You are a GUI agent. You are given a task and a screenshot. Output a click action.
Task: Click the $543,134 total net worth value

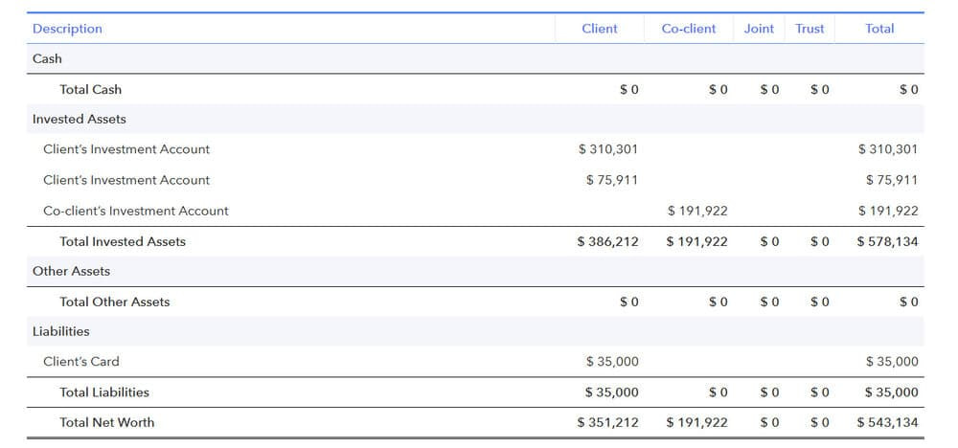click(x=887, y=422)
